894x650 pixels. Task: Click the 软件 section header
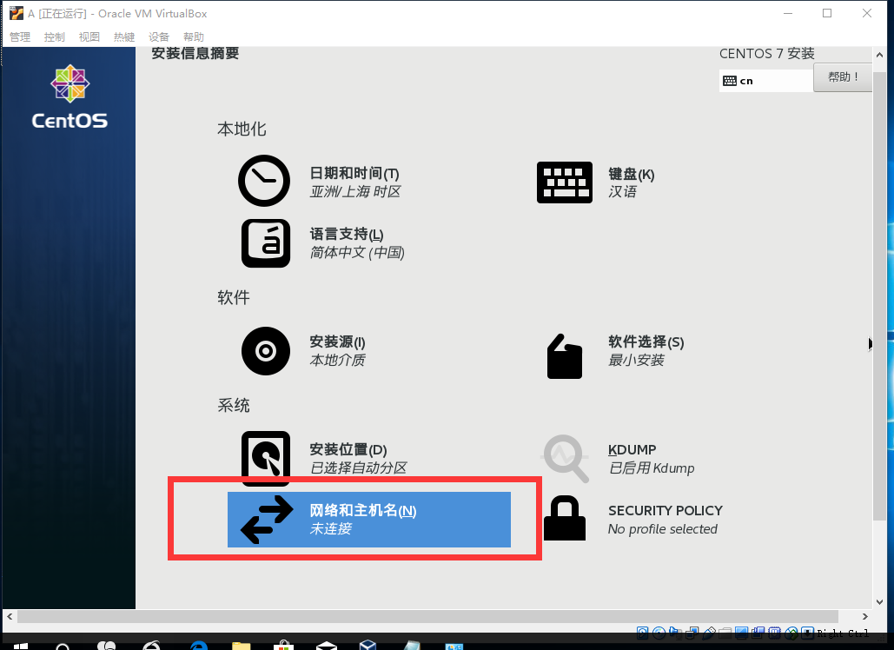[234, 297]
